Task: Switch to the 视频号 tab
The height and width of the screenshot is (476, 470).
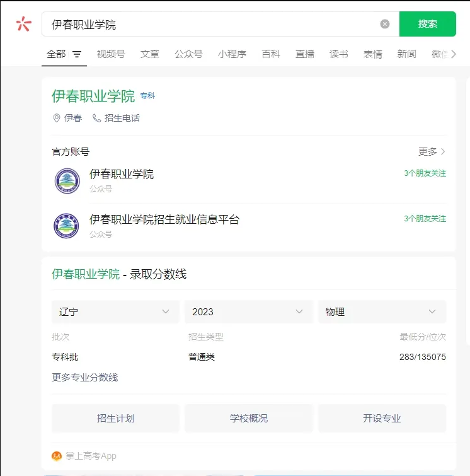Action: click(111, 54)
